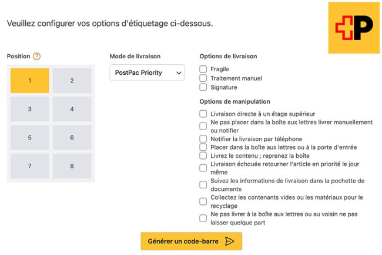Enable Livraison directe à un étage supérieur
The height and width of the screenshot is (255, 382).
point(203,114)
